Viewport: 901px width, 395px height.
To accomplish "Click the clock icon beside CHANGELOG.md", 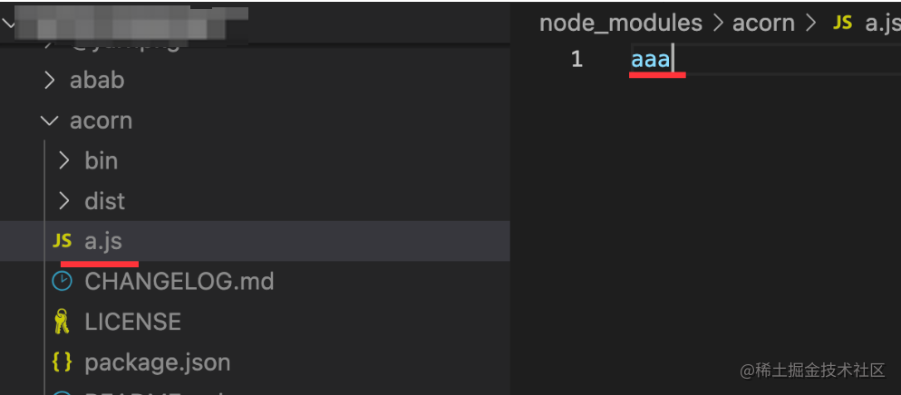I will coord(63,281).
